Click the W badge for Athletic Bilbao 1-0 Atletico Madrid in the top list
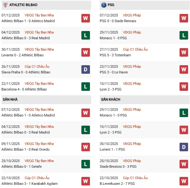Screen dimensions: 190x188 (85, 18)
